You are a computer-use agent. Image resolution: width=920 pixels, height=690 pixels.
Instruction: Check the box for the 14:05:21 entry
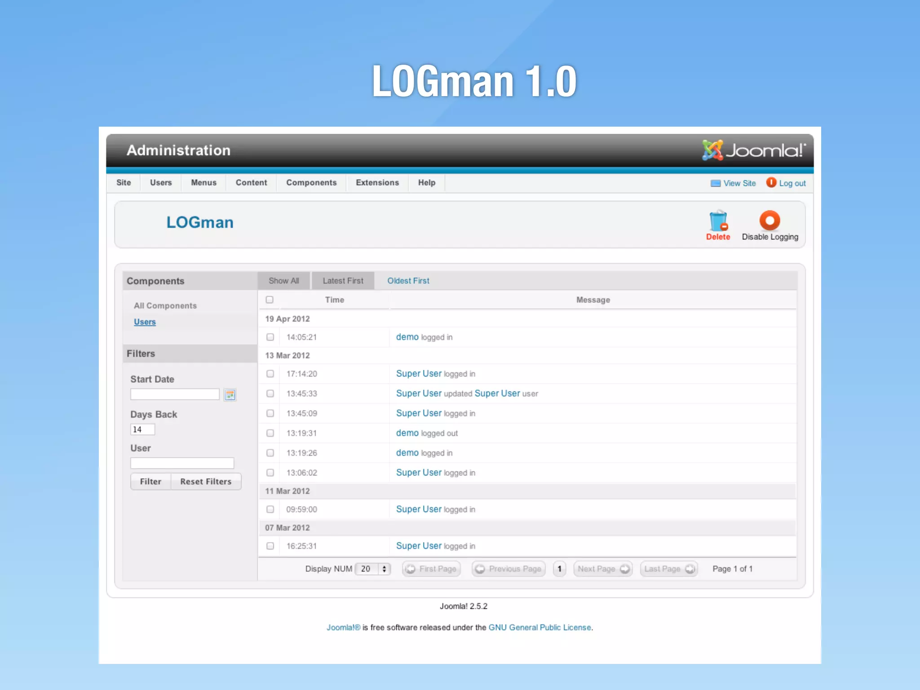click(x=270, y=337)
